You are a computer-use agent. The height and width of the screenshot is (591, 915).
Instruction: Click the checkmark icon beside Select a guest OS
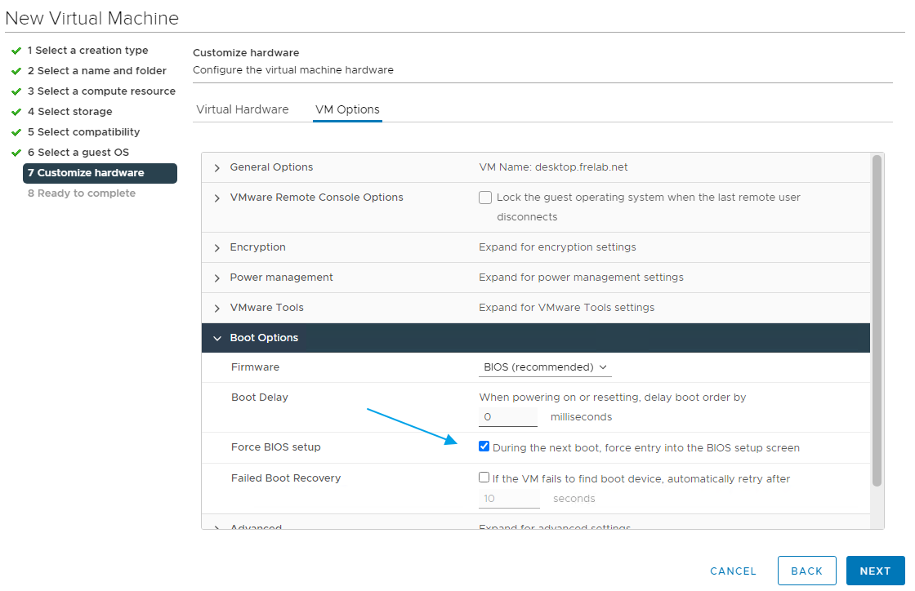(x=16, y=153)
